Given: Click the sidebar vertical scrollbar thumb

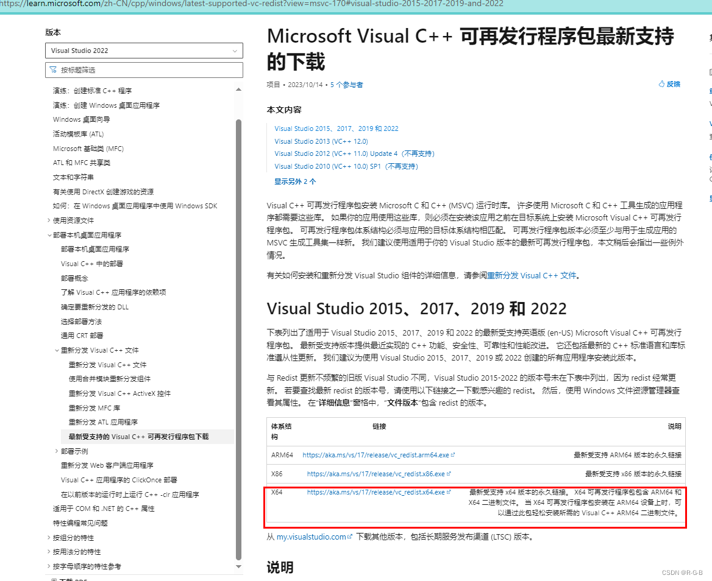Looking at the screenshot, I should tap(238, 340).
